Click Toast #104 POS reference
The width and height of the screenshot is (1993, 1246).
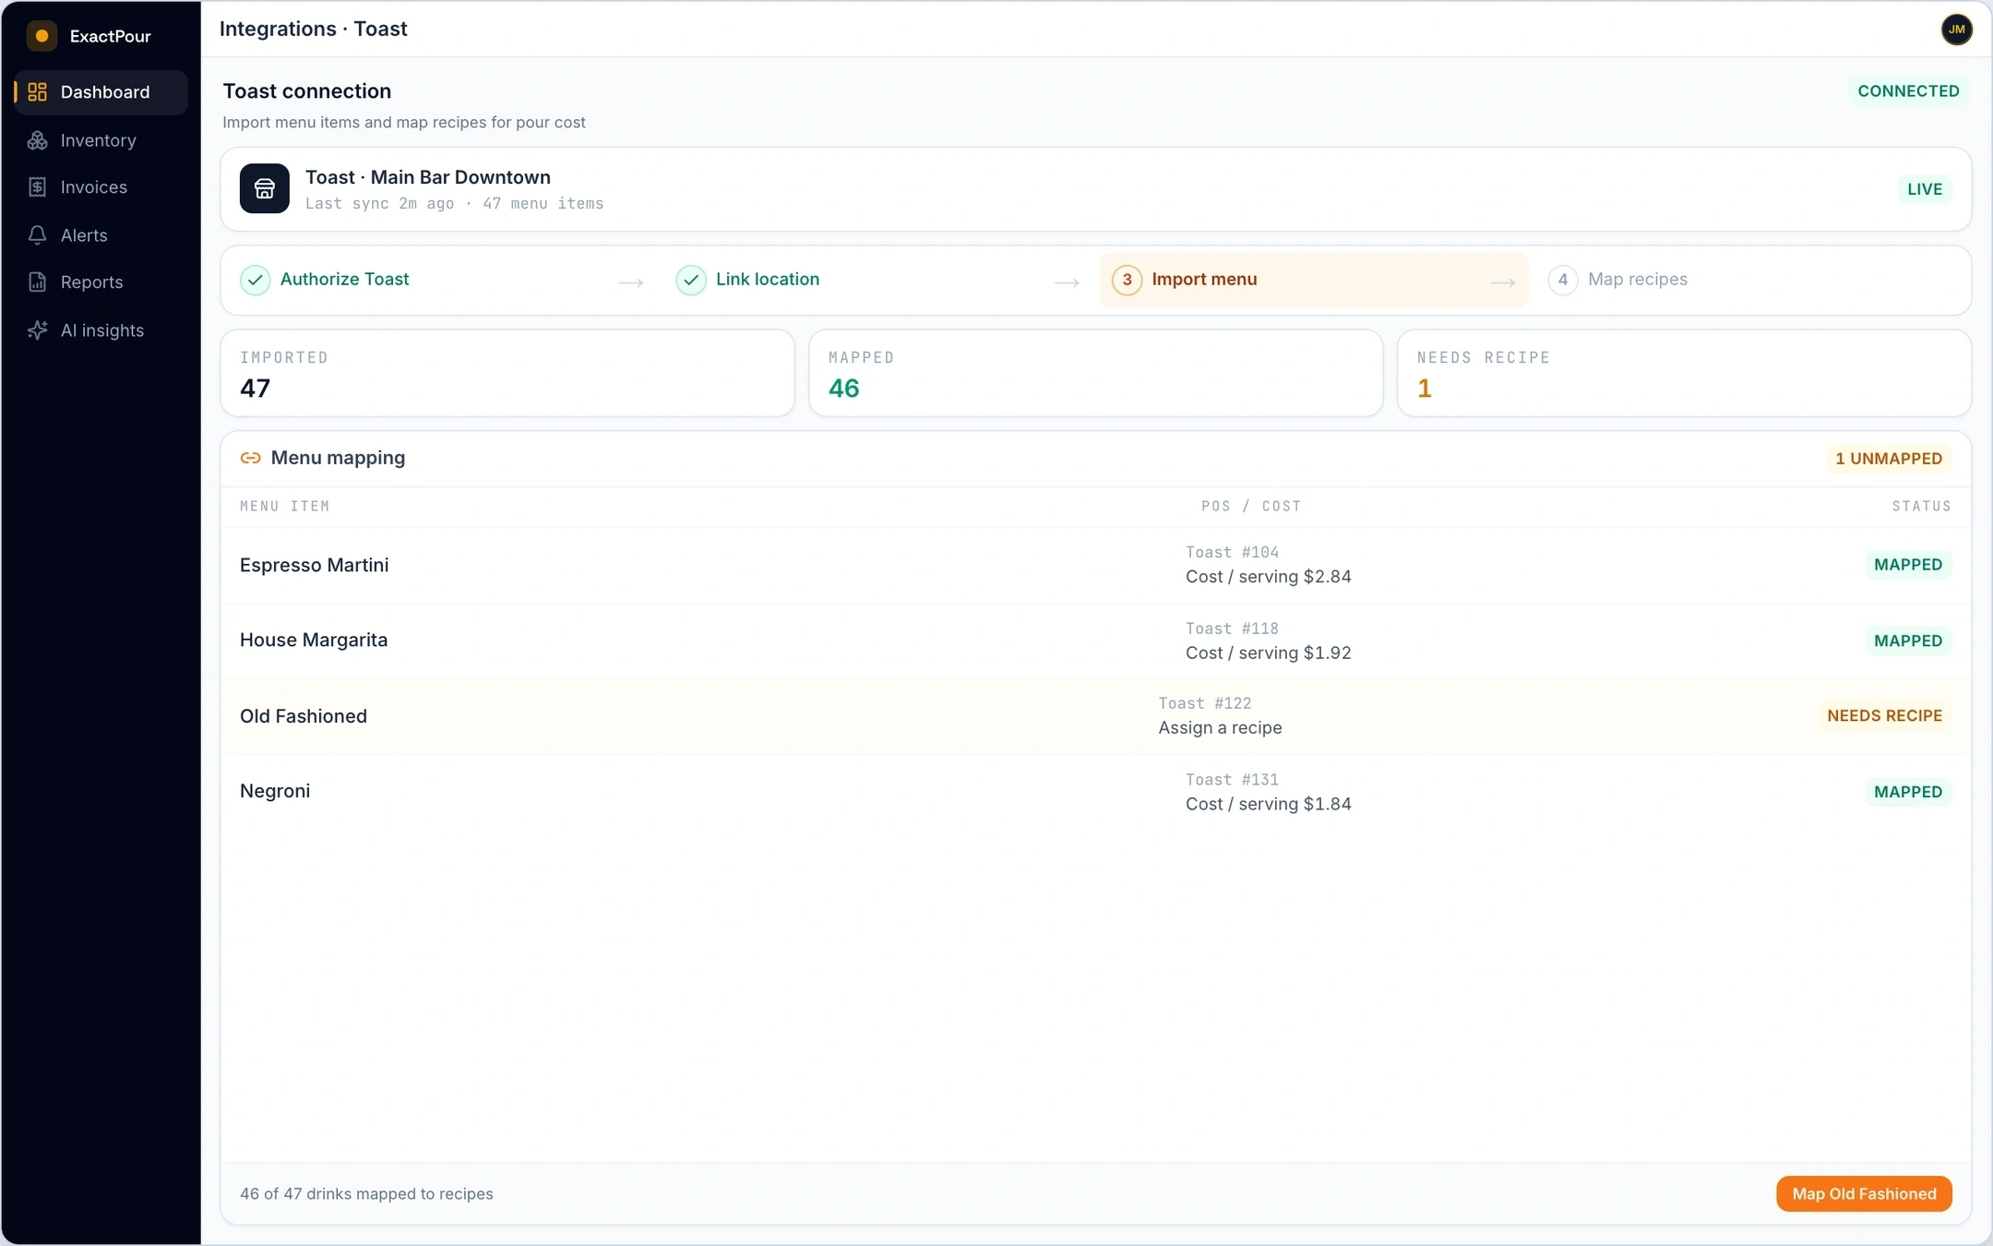pos(1232,553)
